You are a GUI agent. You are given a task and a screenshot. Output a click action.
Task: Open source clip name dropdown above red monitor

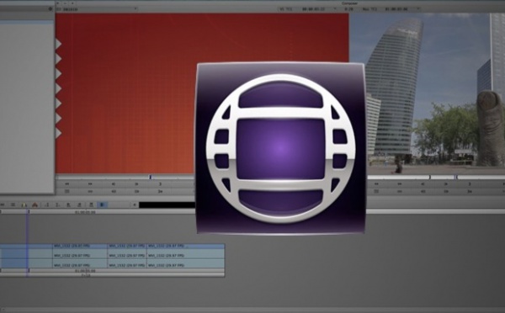[98, 9]
